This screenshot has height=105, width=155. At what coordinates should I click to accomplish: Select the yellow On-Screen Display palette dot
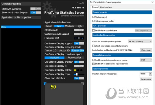(x=75, y=70)
